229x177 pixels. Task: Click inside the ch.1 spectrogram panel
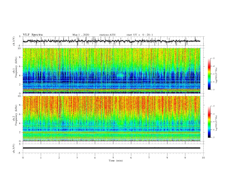pos(112,71)
